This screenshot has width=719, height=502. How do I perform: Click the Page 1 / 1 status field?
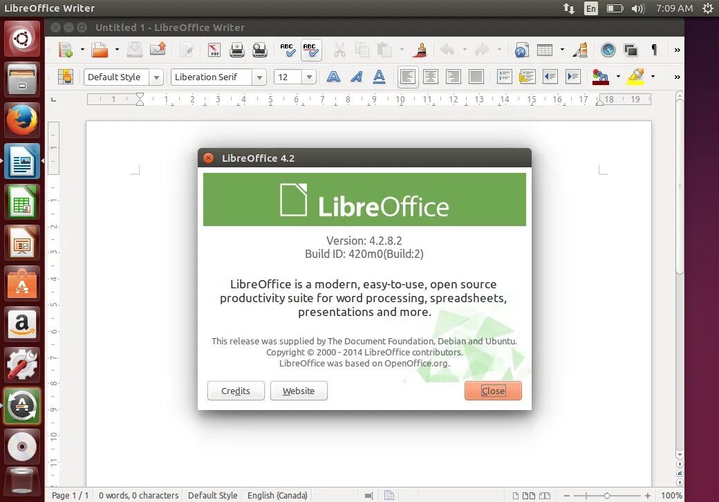pos(70,495)
